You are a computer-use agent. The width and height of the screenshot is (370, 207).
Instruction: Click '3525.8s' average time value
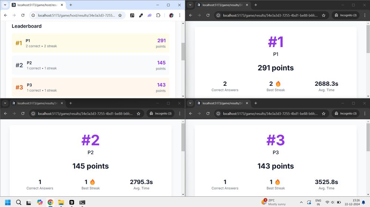click(326, 182)
